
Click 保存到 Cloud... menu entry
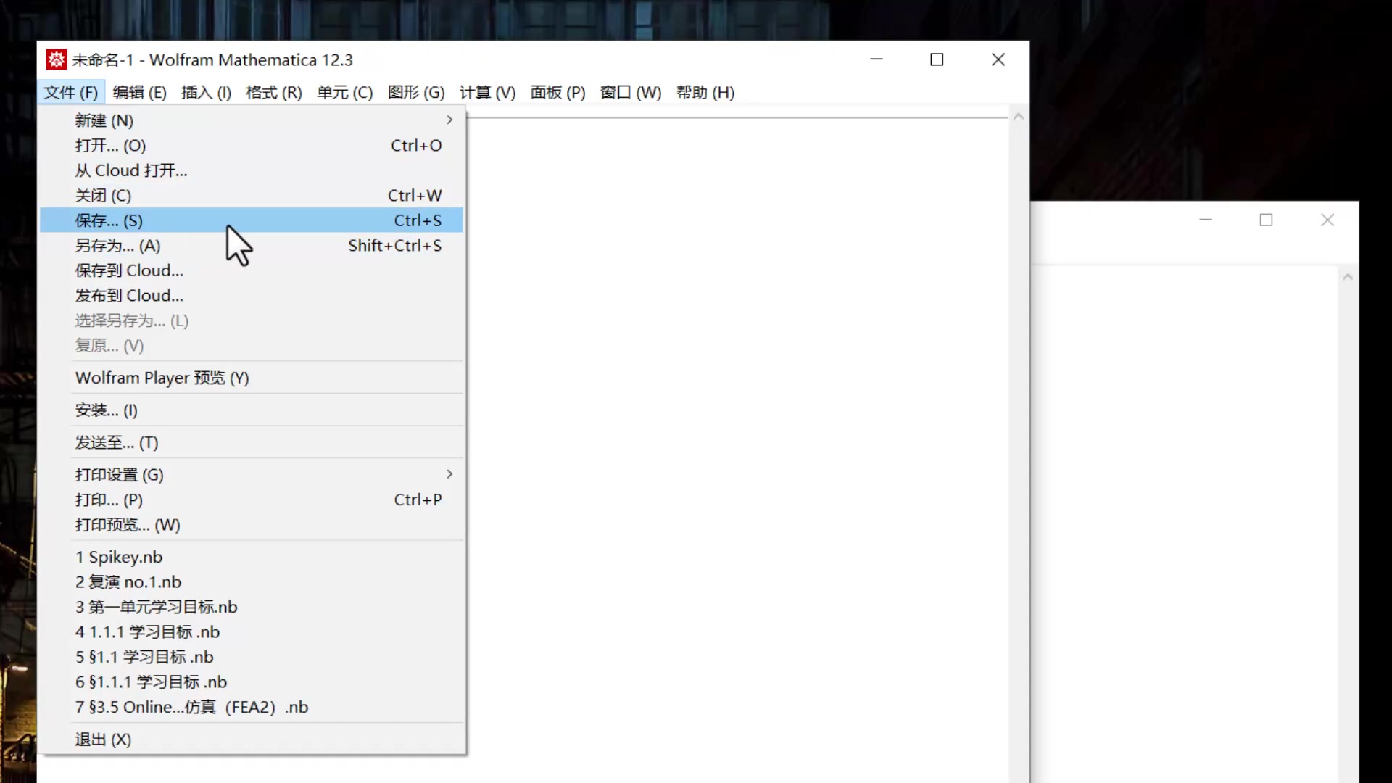[129, 270]
